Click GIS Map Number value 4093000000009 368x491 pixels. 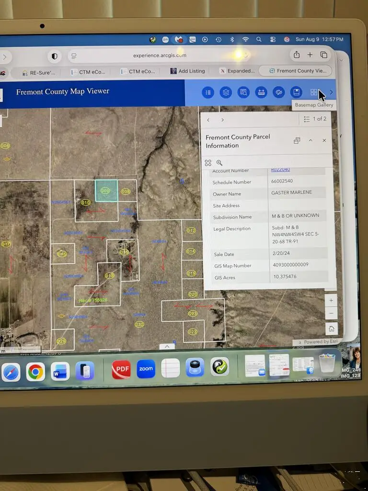tap(290, 265)
